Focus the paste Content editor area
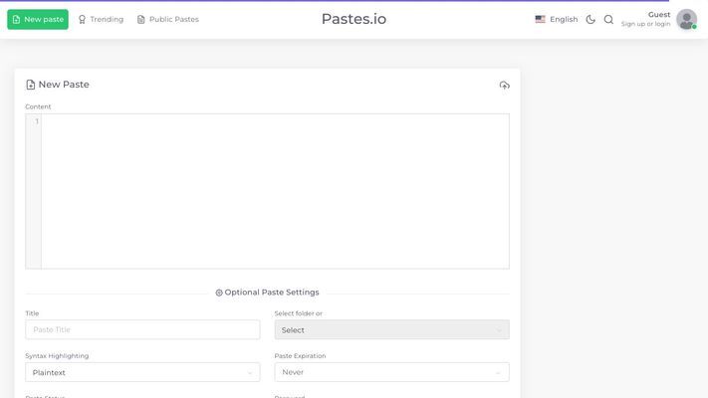 [x=275, y=191]
